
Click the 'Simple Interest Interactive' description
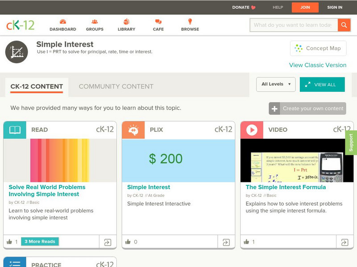[x=159, y=204]
